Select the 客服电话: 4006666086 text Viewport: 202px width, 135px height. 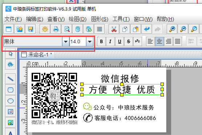pos(125,118)
